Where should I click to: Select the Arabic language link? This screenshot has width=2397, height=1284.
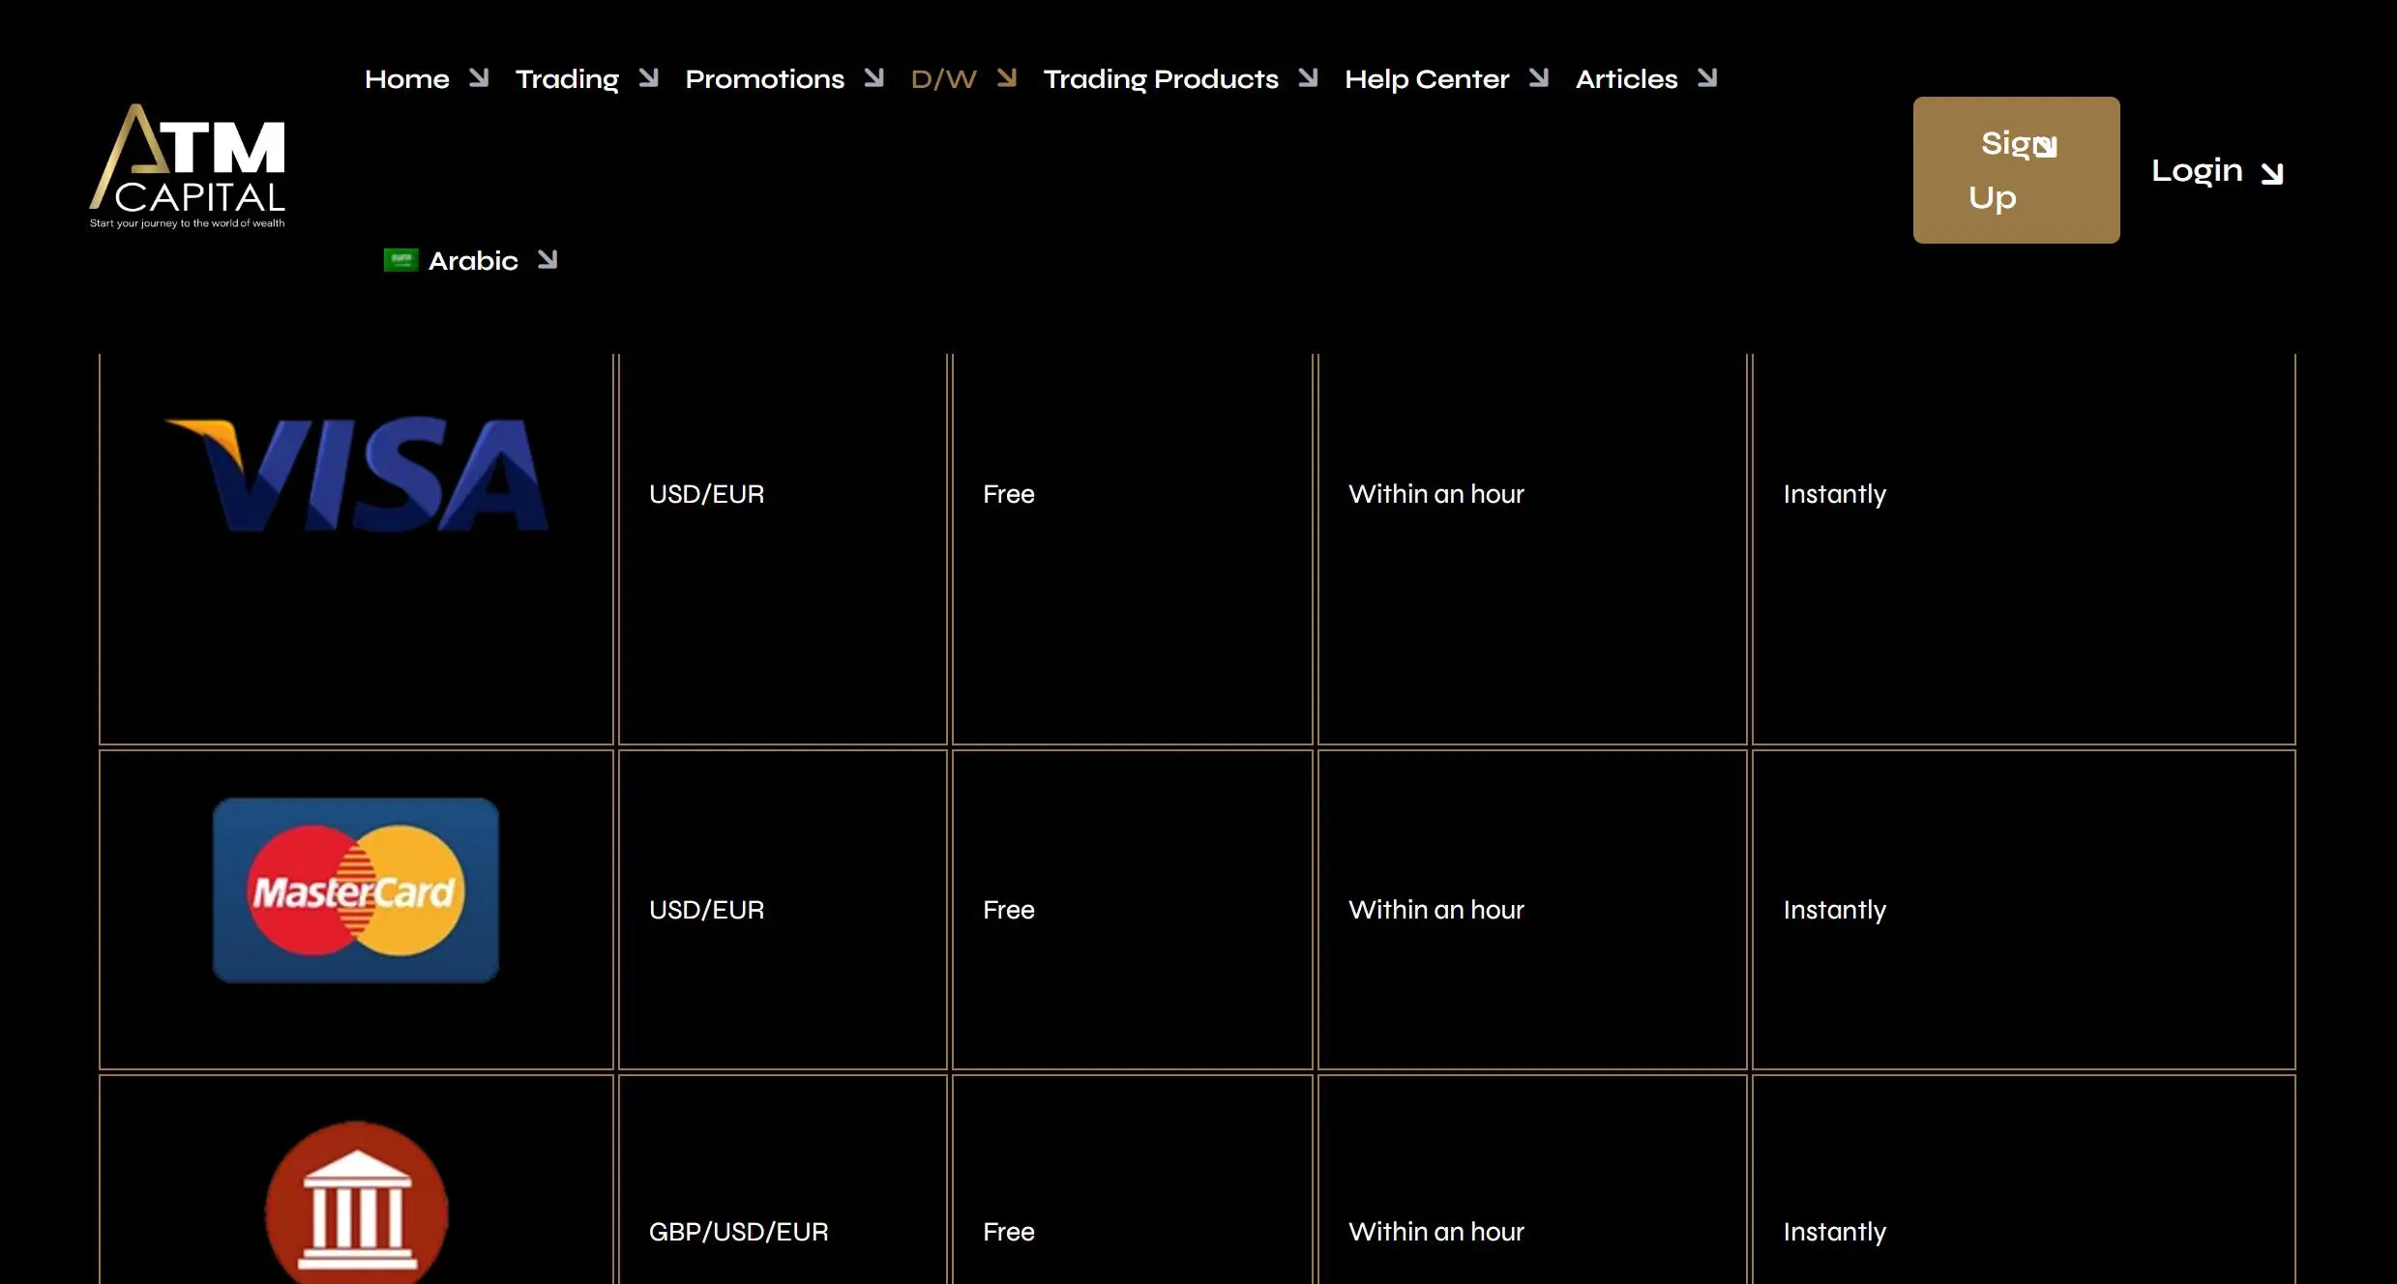point(473,260)
